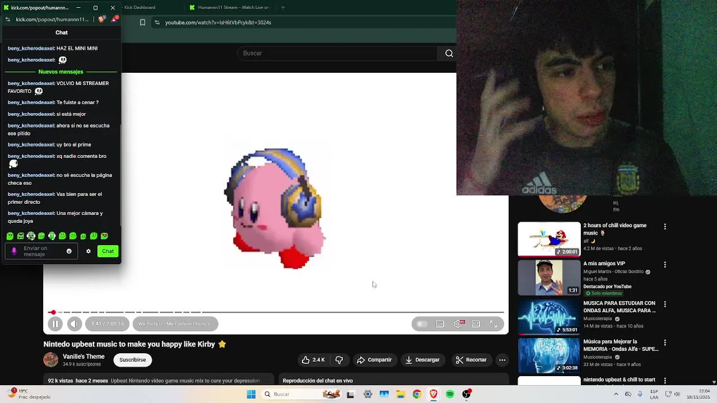The image size is (717, 403).
Task: Open the Wii Party U chapter list
Action: click(175, 324)
